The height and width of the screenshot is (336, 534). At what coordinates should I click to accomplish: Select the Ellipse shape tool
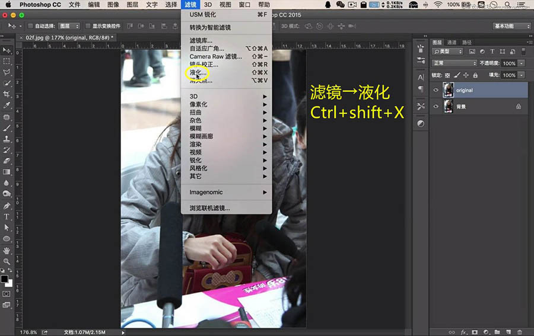[7, 239]
